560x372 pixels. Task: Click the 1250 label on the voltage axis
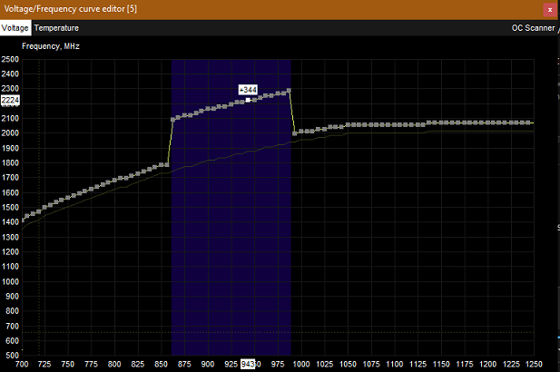[534, 364]
